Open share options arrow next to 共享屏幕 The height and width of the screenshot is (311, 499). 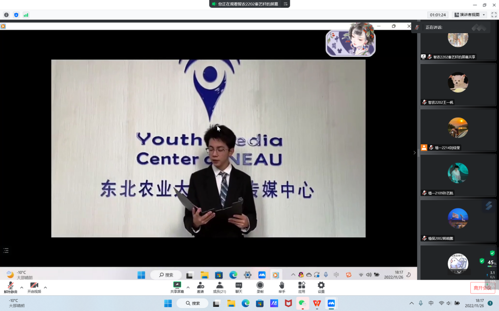click(x=188, y=288)
